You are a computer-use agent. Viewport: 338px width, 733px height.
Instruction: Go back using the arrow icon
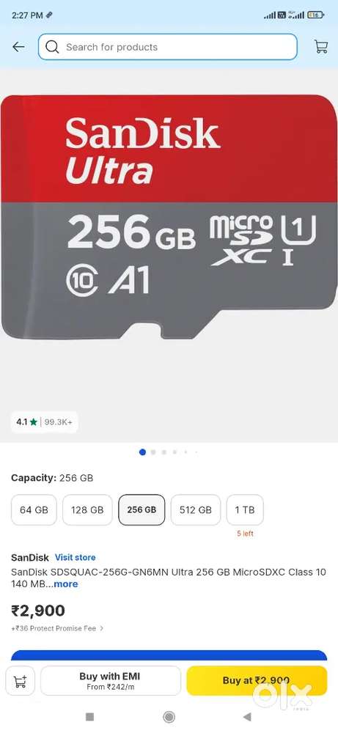pos(19,47)
